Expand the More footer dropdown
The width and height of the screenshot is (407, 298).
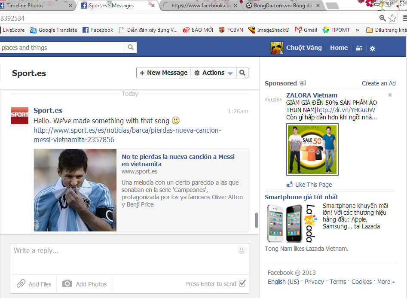[x=386, y=282]
